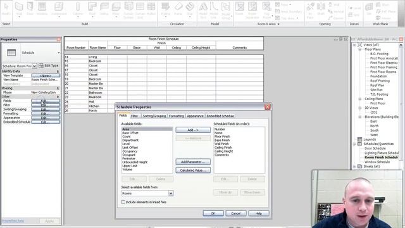Open Select available fields from dropdown
Image resolution: width=405 pixels, height=228 pixels.
click(x=171, y=193)
